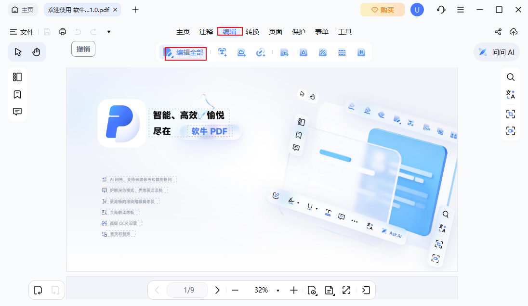Open the thumbnails panel in left sidebar

coord(17,77)
